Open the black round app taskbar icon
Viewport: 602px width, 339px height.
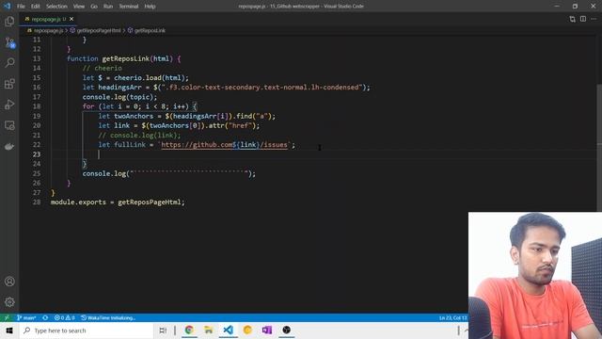[x=286, y=331]
